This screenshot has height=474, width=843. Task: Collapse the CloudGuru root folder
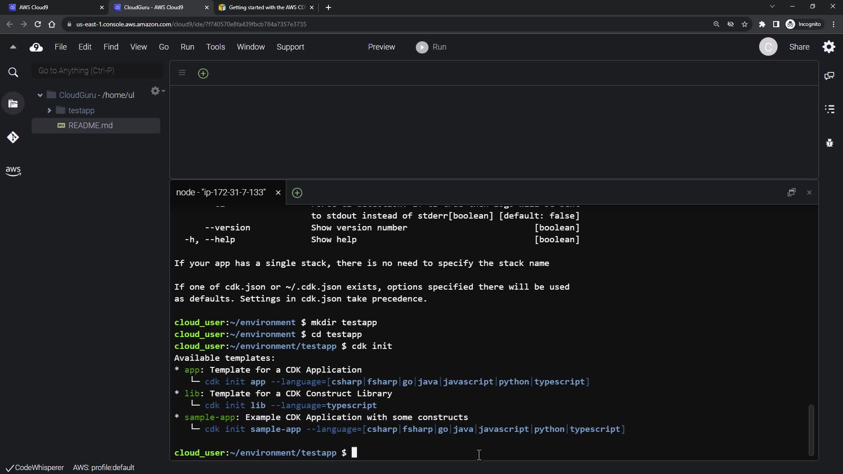(x=40, y=95)
